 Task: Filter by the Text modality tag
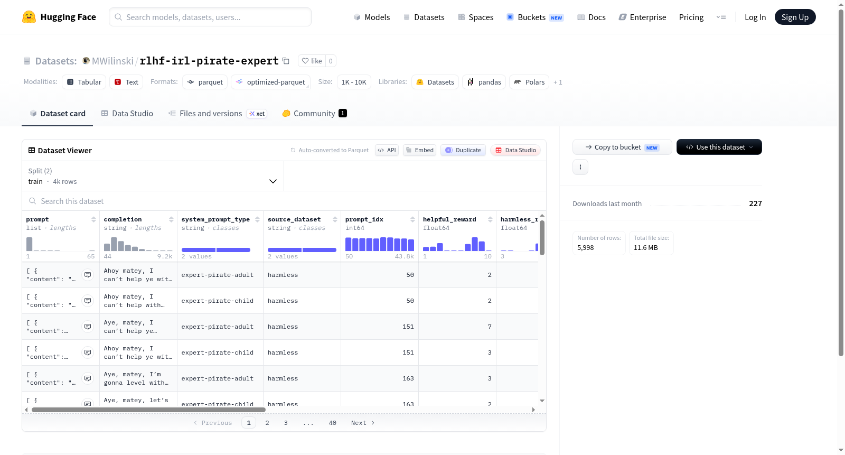[x=126, y=82]
